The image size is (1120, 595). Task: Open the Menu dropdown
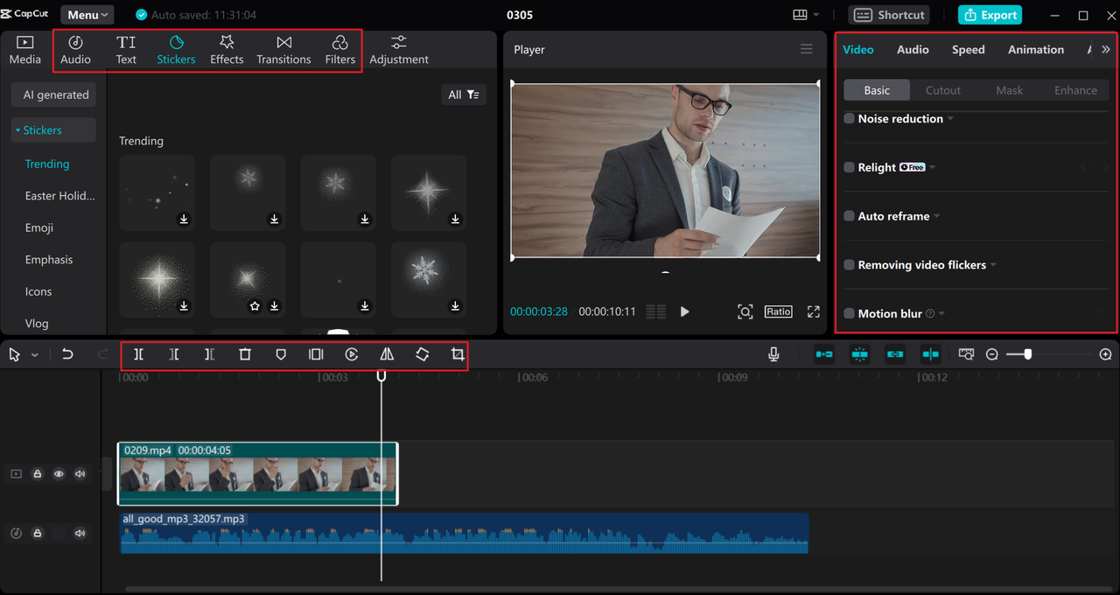tap(87, 15)
